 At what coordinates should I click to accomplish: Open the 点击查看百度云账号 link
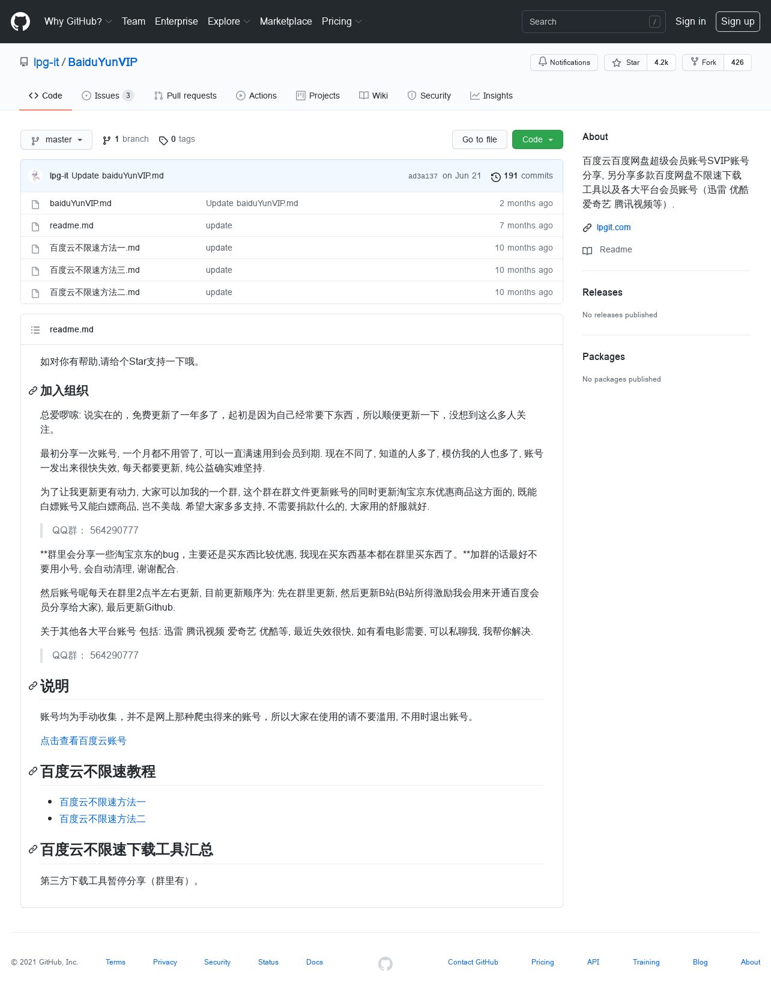[x=83, y=741]
